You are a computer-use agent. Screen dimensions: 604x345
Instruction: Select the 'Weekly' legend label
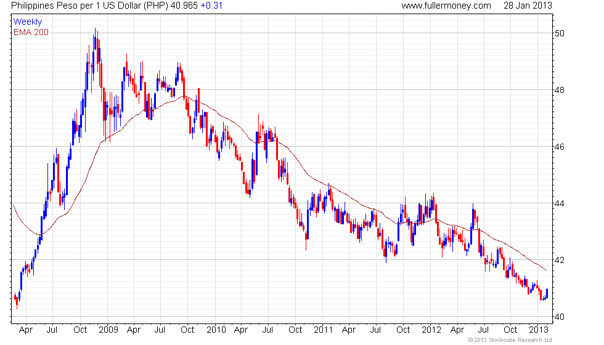pyautogui.click(x=28, y=22)
